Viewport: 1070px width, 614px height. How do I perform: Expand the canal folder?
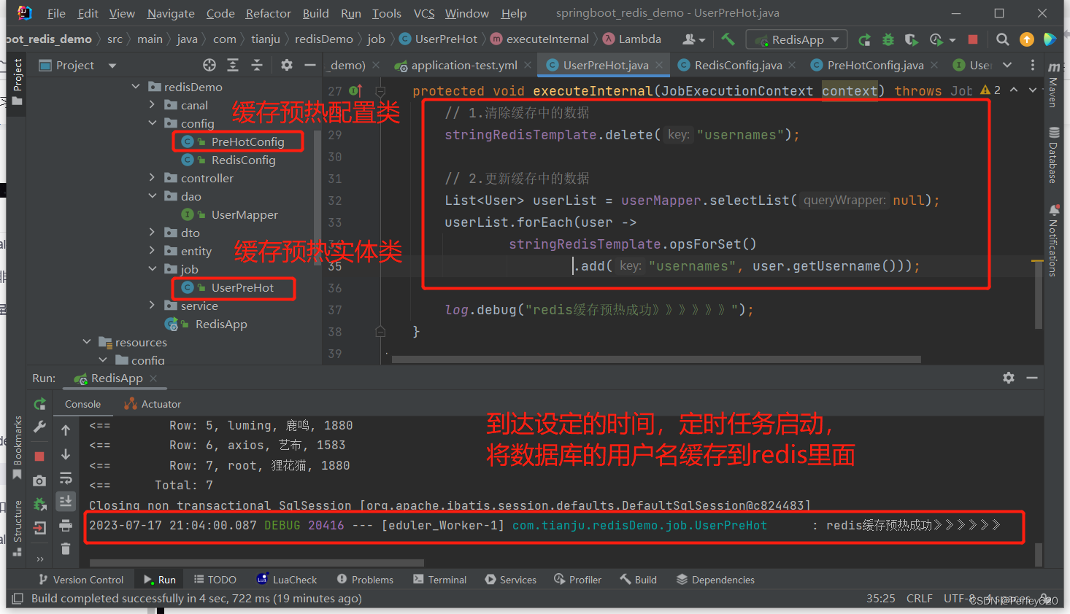pyautogui.click(x=153, y=105)
